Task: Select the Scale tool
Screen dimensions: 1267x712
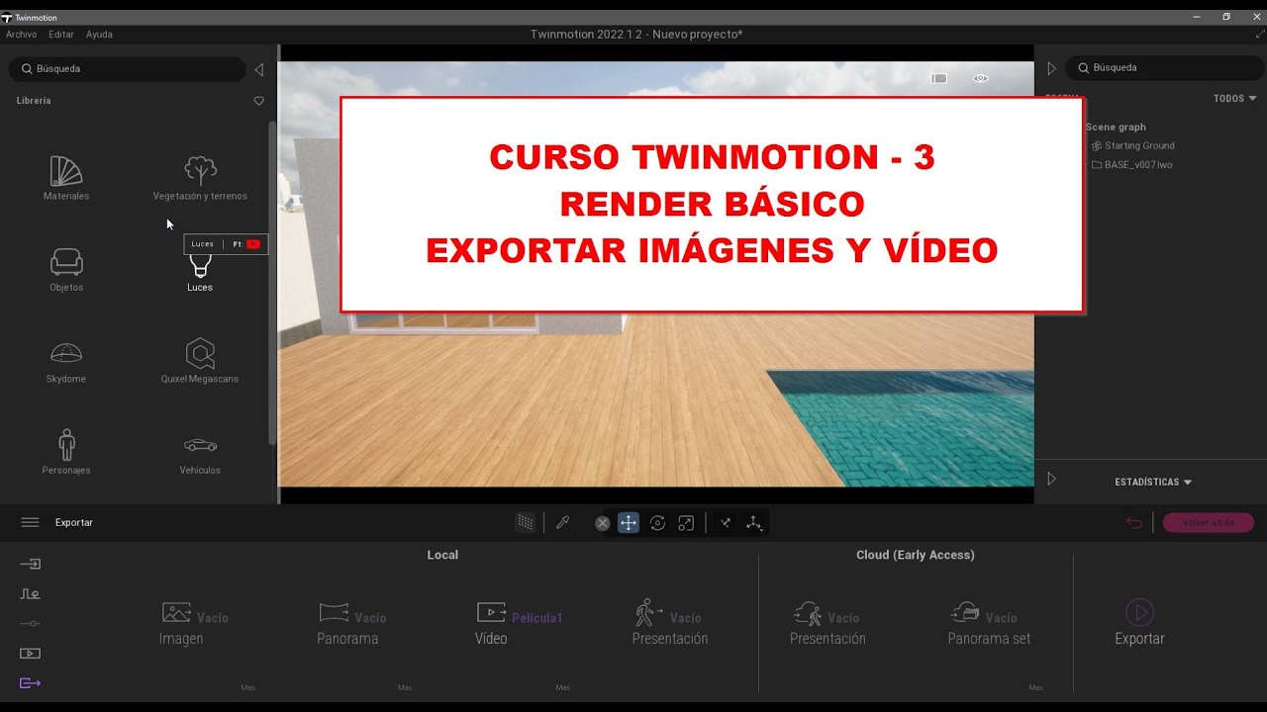Action: point(686,523)
